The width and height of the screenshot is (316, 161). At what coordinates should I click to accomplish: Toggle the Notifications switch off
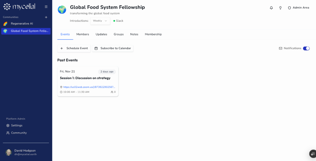[x=306, y=49]
